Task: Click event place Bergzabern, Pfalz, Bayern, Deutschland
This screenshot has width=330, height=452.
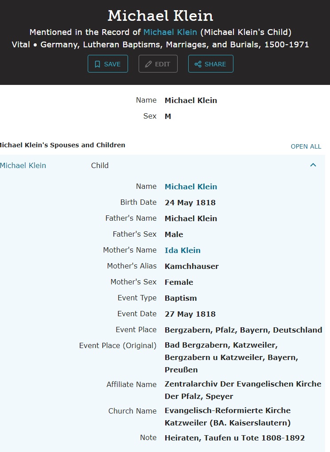Action: [x=243, y=330]
